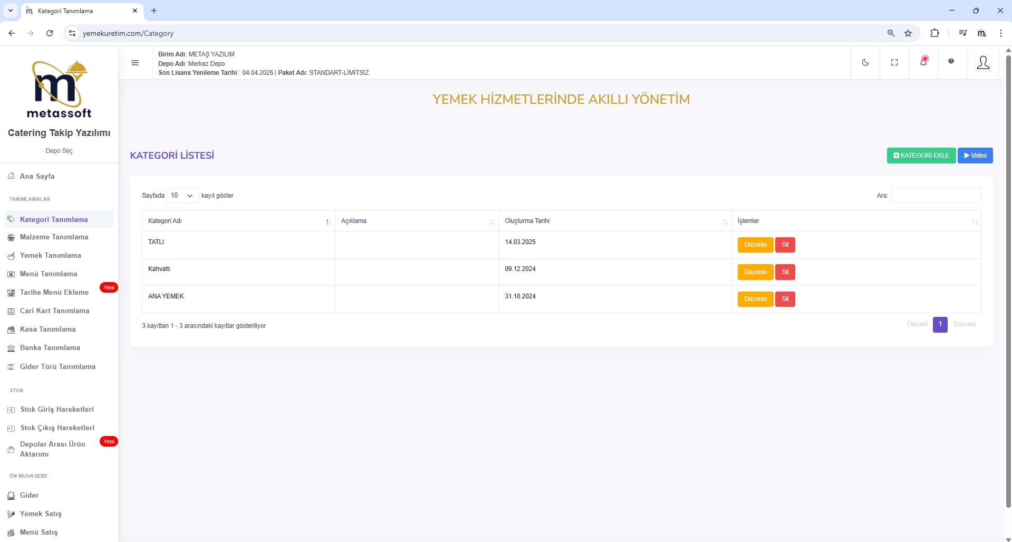The height and width of the screenshot is (542, 1012).
Task: Open media control icon in Chrome toolbar
Action: tap(962, 33)
